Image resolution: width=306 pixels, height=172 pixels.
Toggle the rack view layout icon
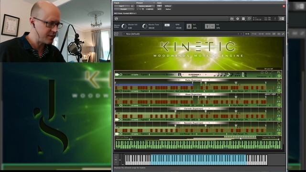pos(243,19)
